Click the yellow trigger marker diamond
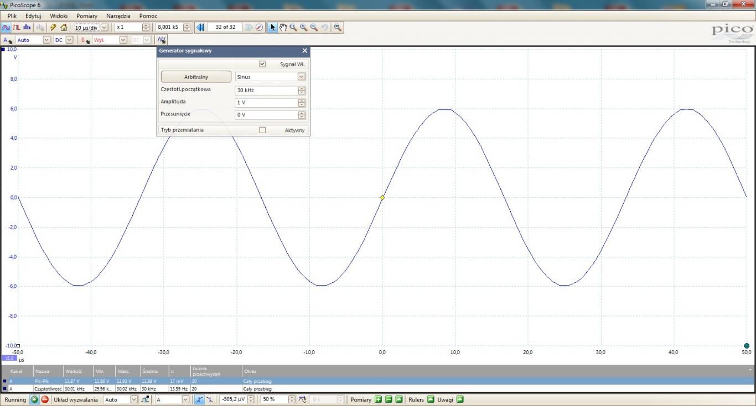 382,197
